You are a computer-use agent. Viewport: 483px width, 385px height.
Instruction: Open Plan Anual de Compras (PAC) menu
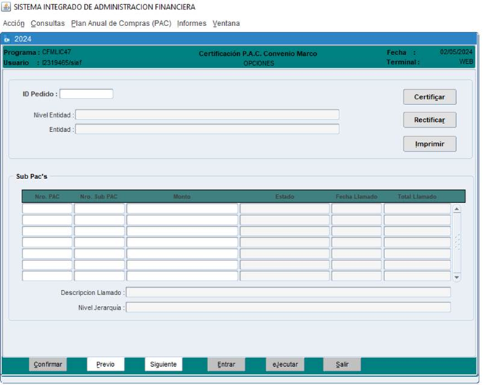click(120, 23)
